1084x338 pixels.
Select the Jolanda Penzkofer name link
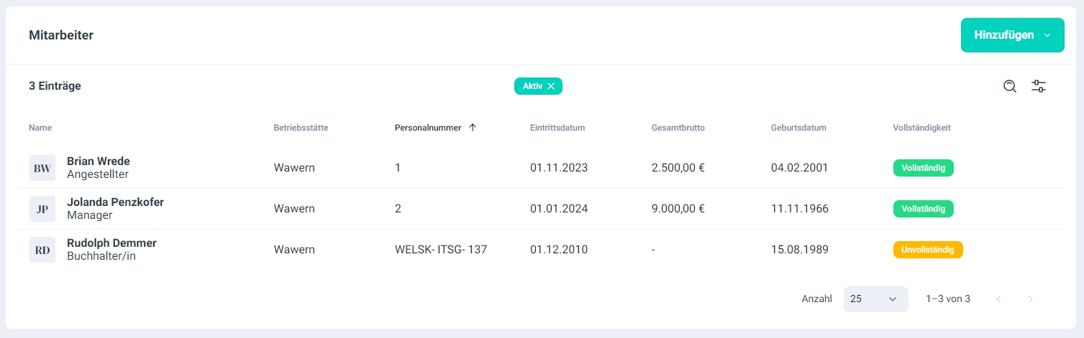click(115, 202)
